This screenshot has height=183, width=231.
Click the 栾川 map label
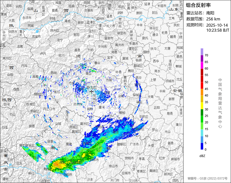61,55
